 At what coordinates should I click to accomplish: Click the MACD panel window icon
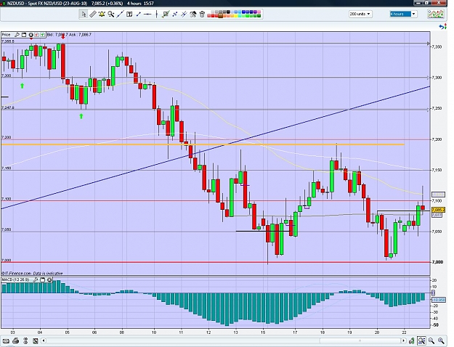pyautogui.click(x=43, y=279)
